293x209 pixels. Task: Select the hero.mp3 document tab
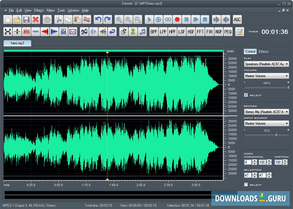[17, 43]
